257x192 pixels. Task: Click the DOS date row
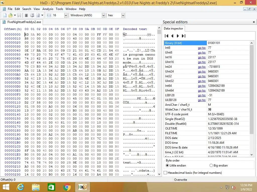[207, 138]
